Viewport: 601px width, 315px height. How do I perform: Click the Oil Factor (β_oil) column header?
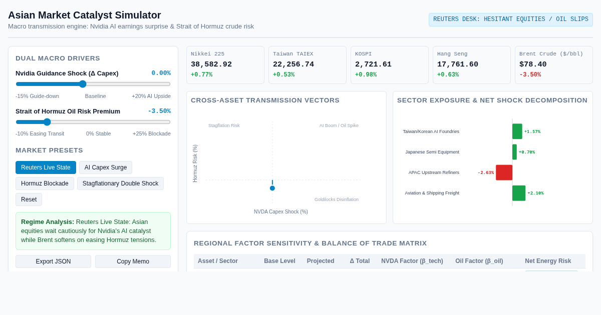[479, 261]
